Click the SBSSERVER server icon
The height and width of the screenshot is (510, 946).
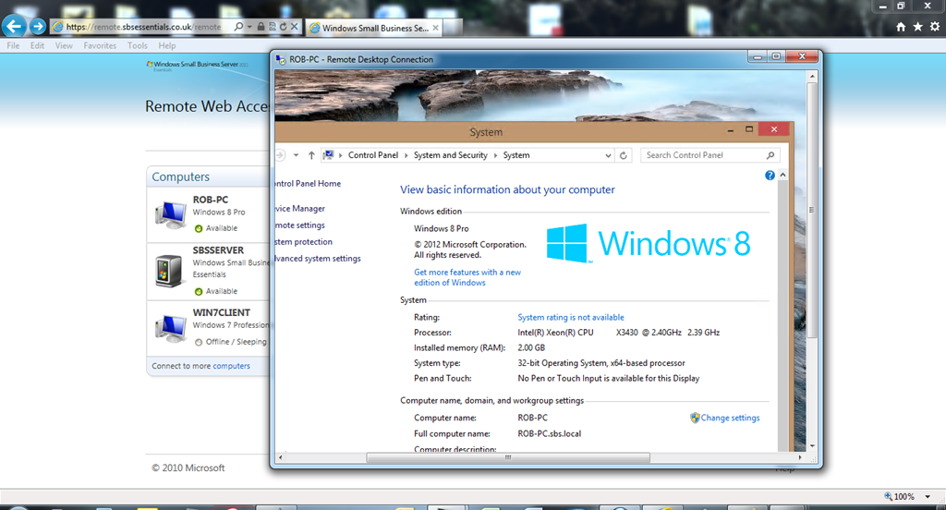[x=170, y=271]
